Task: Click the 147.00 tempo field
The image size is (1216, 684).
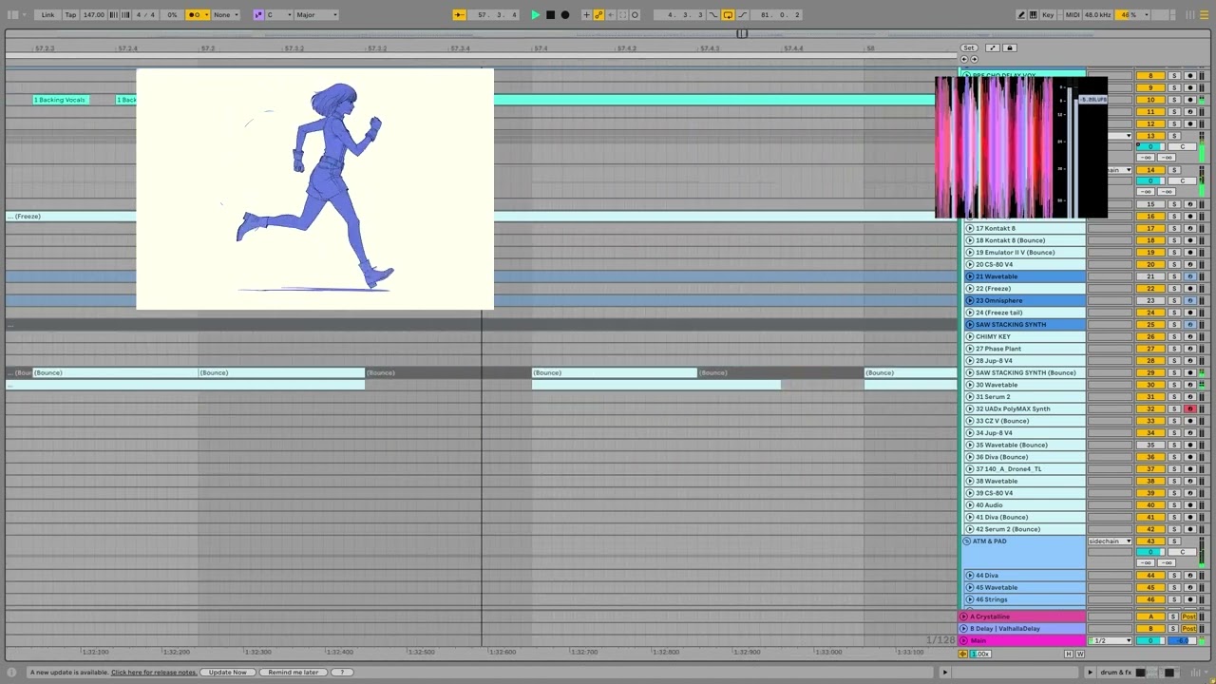Action: pyautogui.click(x=94, y=14)
